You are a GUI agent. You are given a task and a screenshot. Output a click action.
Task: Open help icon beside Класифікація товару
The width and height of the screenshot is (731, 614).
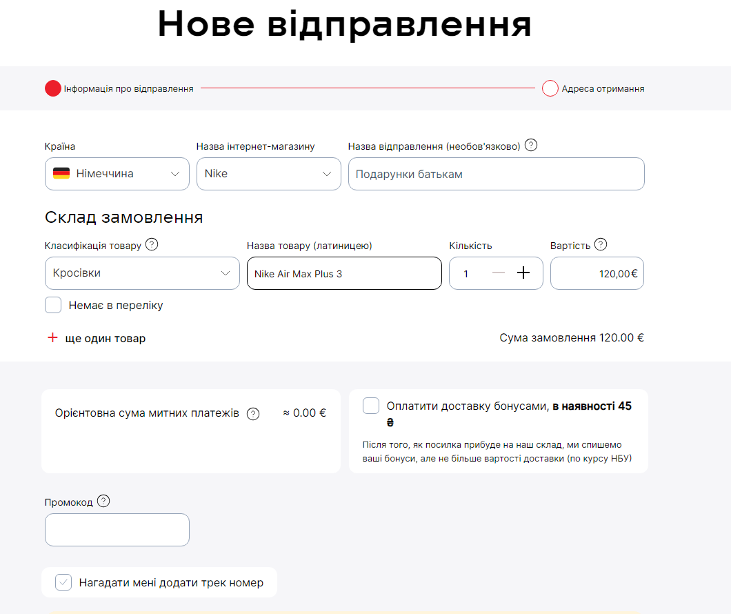click(152, 244)
